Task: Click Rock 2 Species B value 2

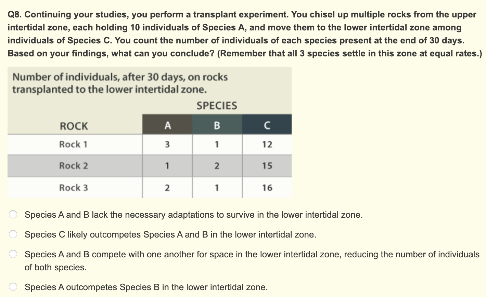Action: pos(217,166)
